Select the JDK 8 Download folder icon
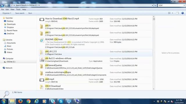 coord(42,87)
